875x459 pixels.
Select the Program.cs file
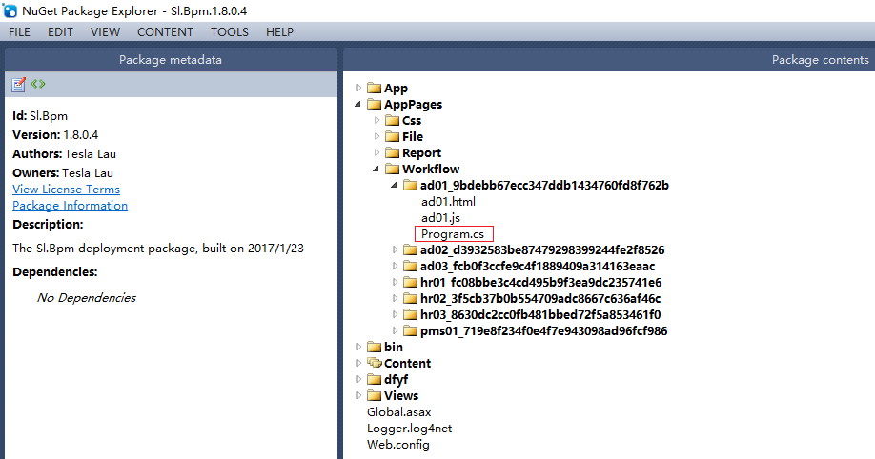(x=454, y=234)
